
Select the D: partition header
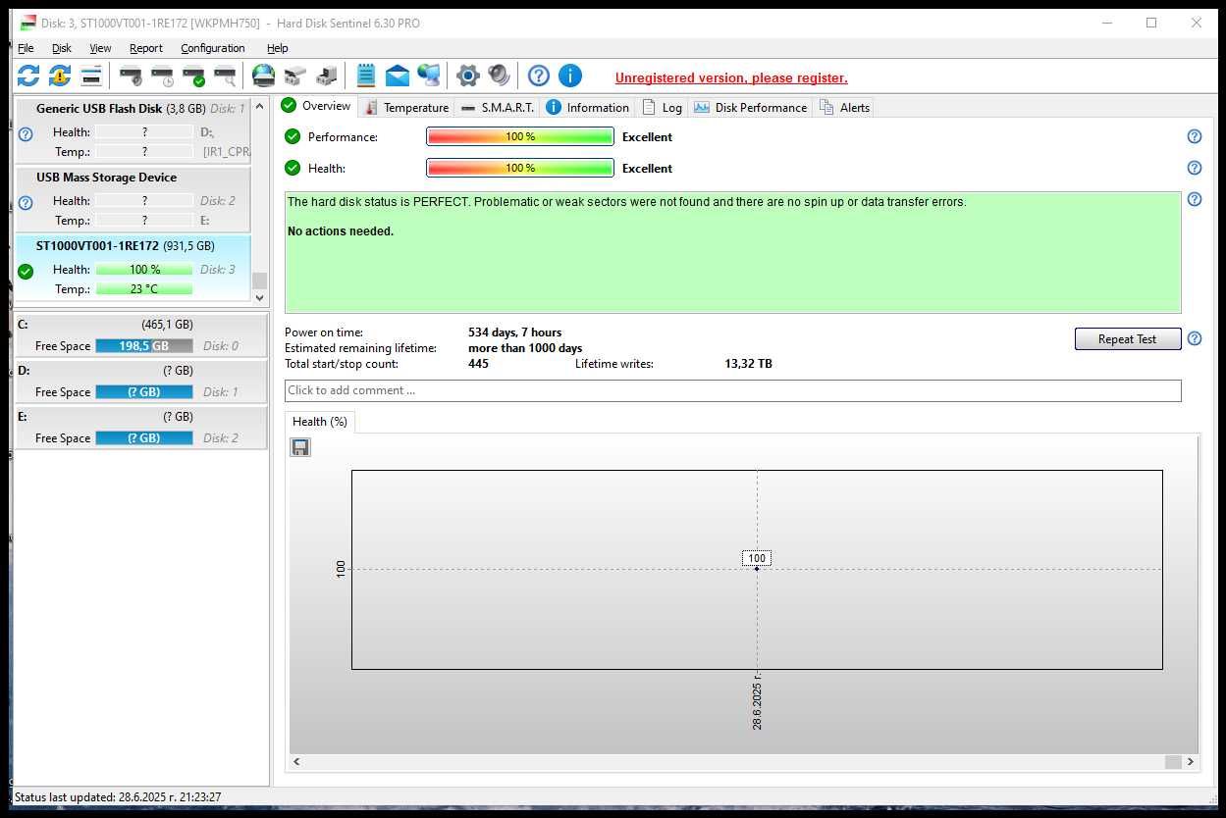pyautogui.click(x=140, y=371)
